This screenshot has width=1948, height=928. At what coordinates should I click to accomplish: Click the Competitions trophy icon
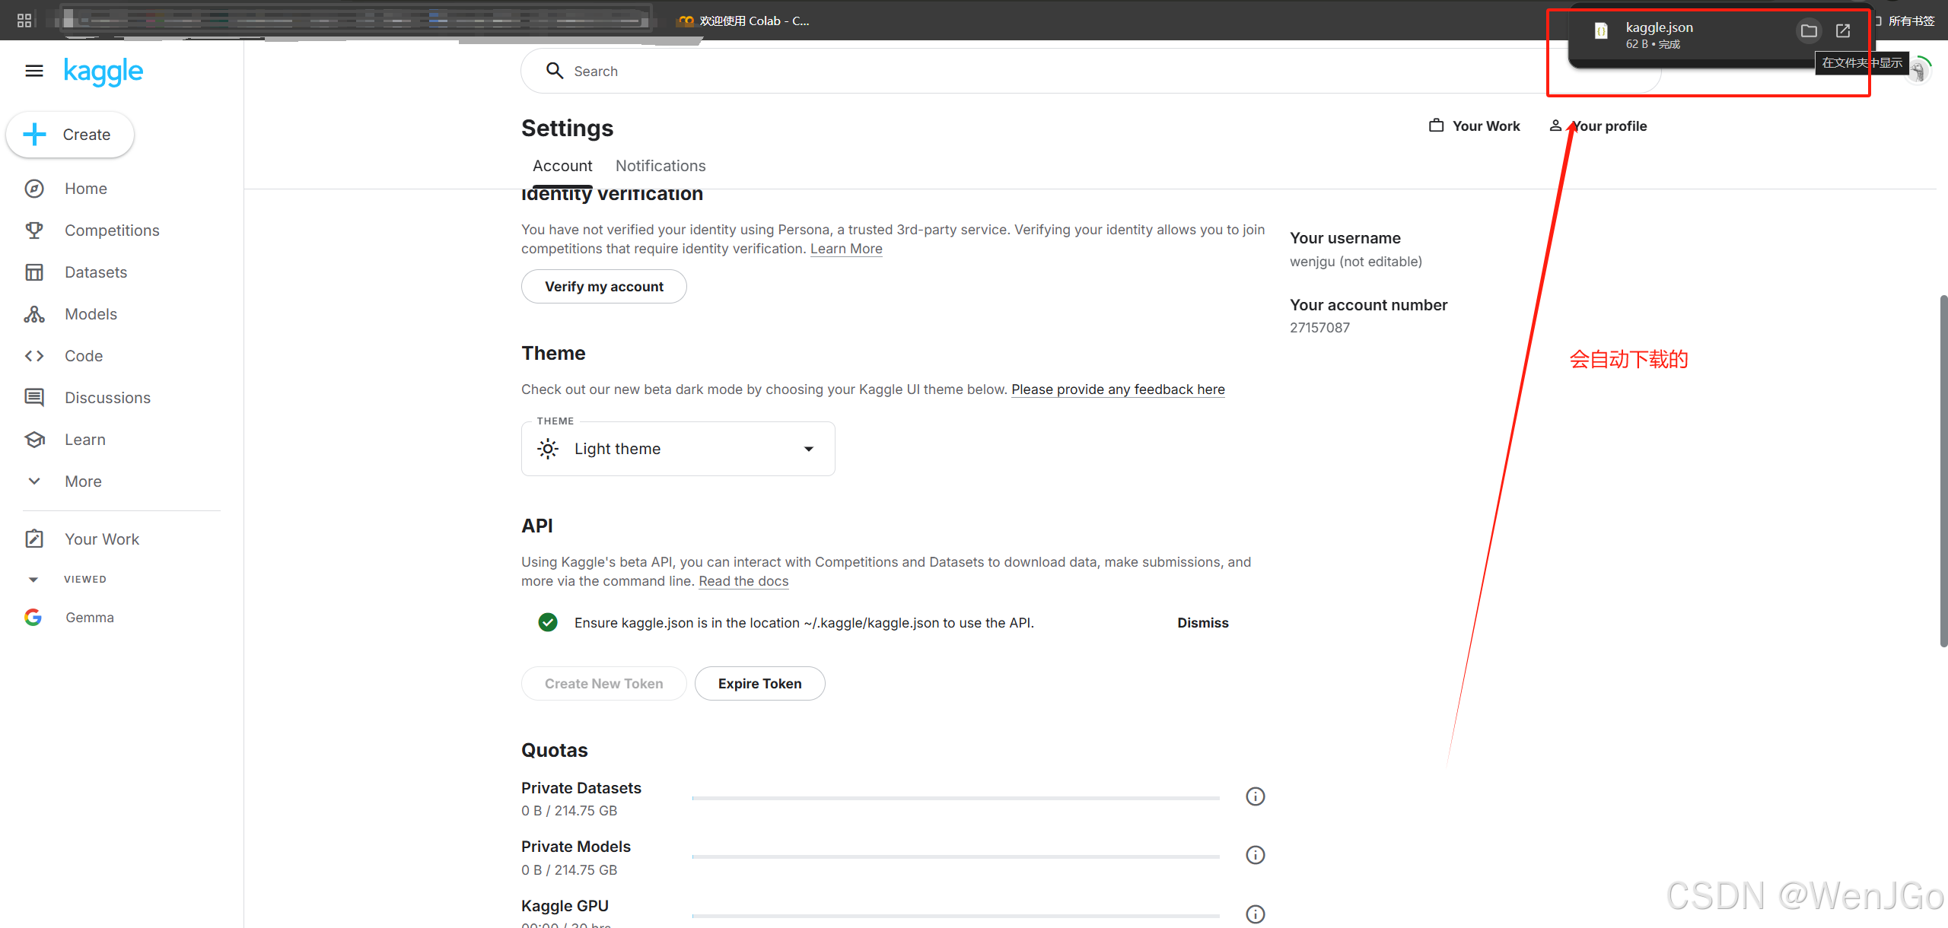point(34,230)
